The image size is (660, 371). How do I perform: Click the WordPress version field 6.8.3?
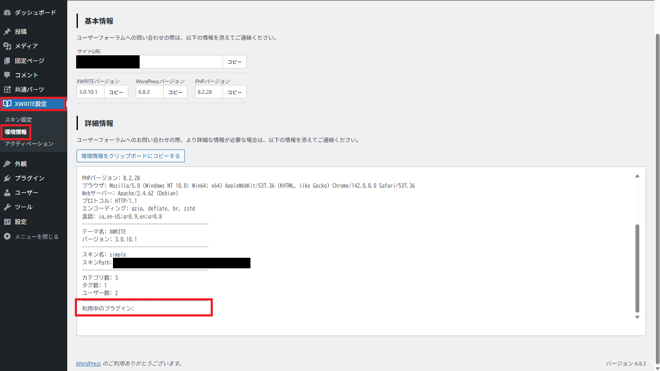(x=149, y=92)
